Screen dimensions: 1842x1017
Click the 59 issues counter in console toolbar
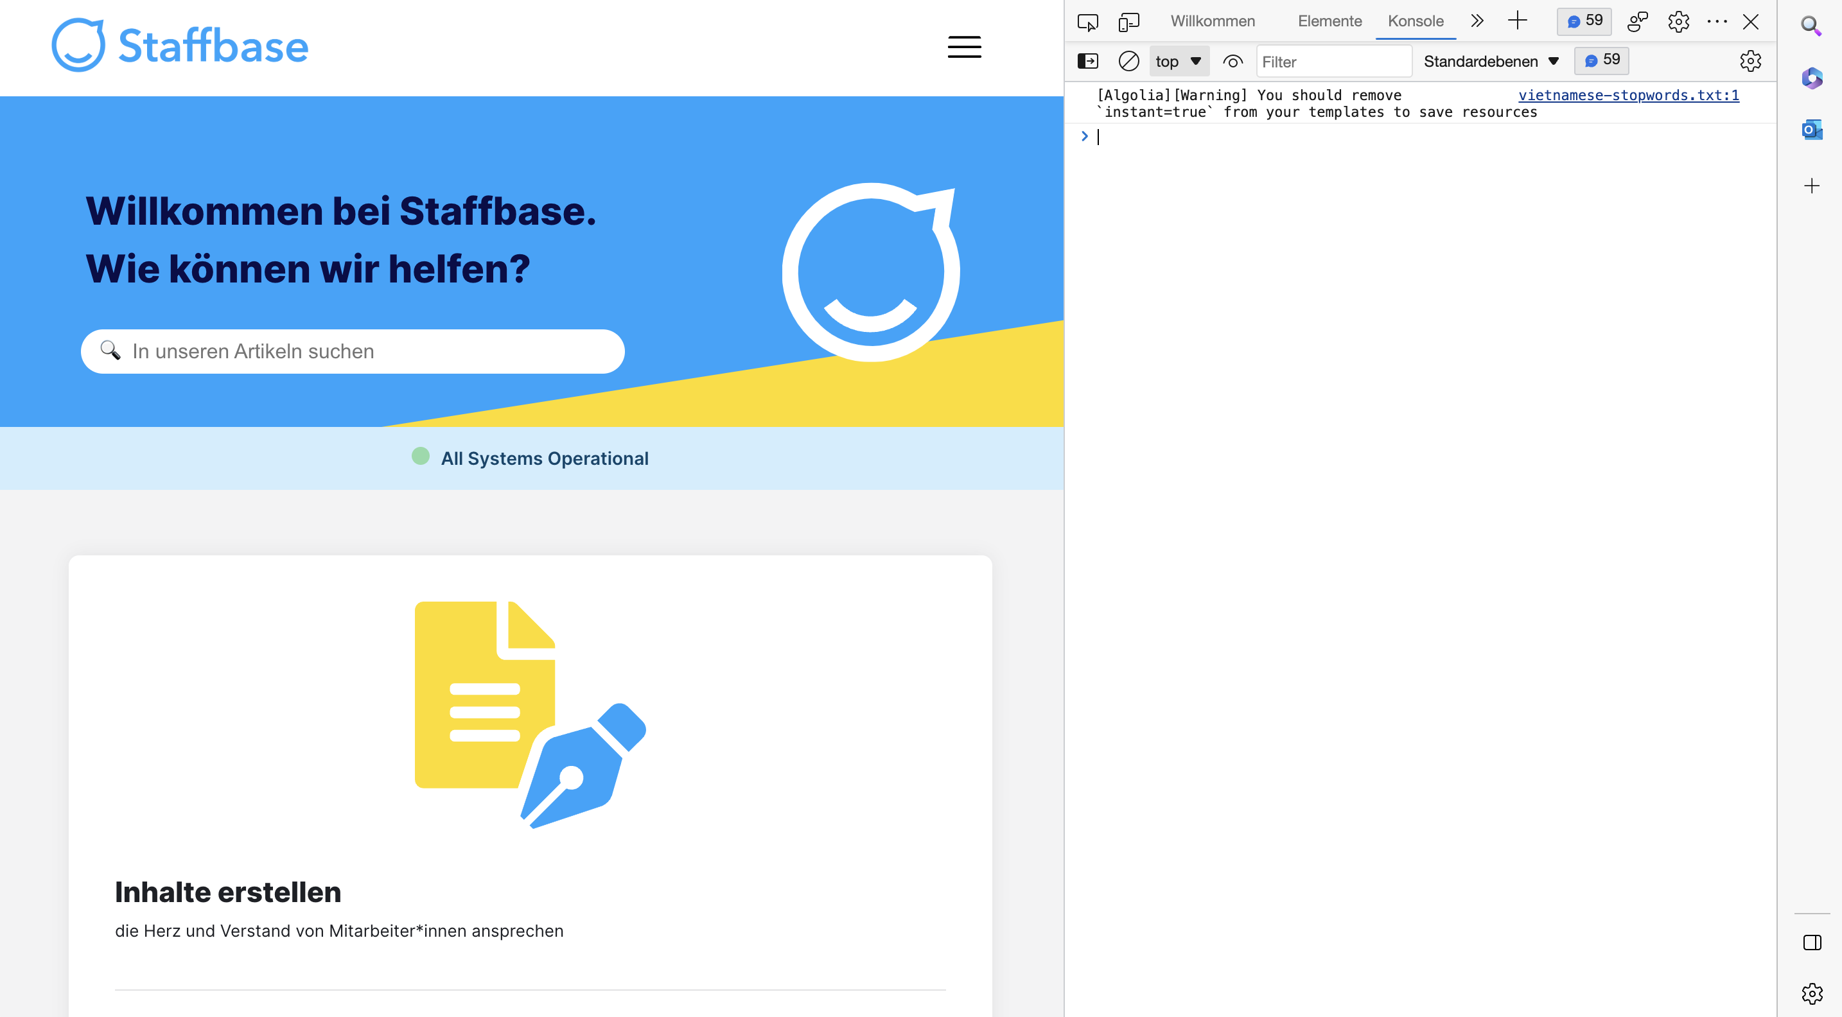coord(1601,61)
